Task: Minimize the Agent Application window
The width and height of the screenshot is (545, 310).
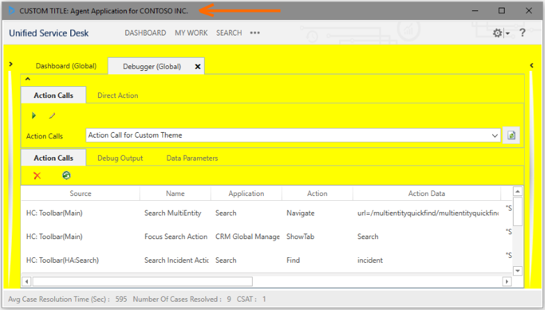Action: tap(475, 10)
